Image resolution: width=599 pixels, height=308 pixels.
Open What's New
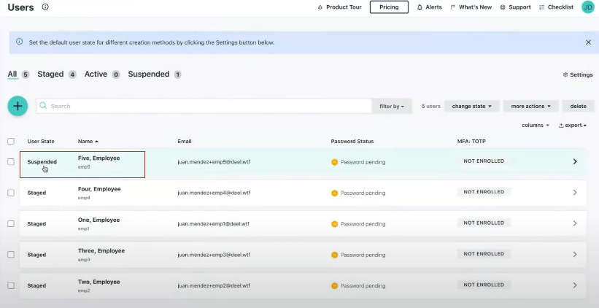pyautogui.click(x=471, y=7)
